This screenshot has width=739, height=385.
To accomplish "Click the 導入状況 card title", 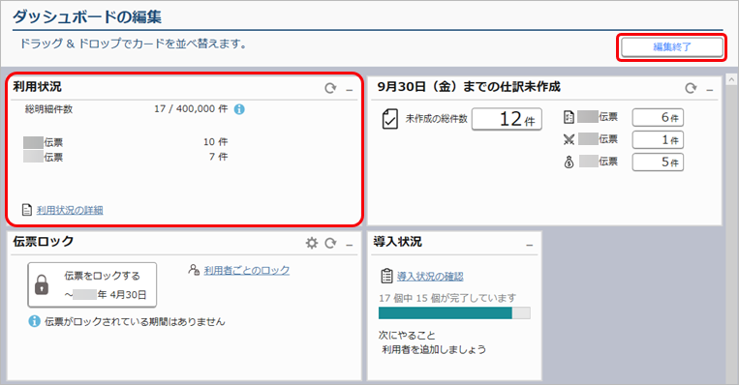I will click(x=397, y=242).
